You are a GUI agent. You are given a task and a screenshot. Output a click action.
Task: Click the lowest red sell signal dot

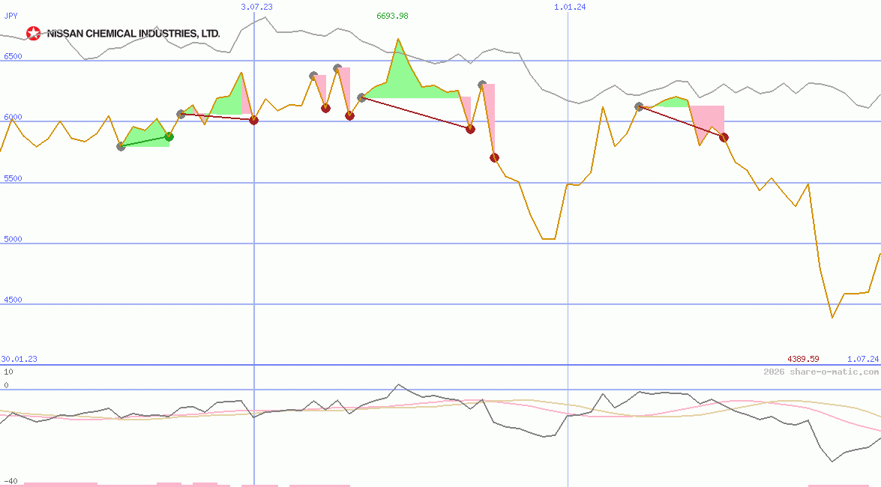[494, 157]
